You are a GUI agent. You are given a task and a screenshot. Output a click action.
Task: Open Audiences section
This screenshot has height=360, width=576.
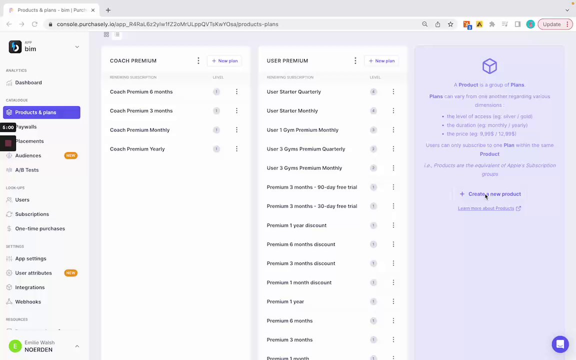28,155
